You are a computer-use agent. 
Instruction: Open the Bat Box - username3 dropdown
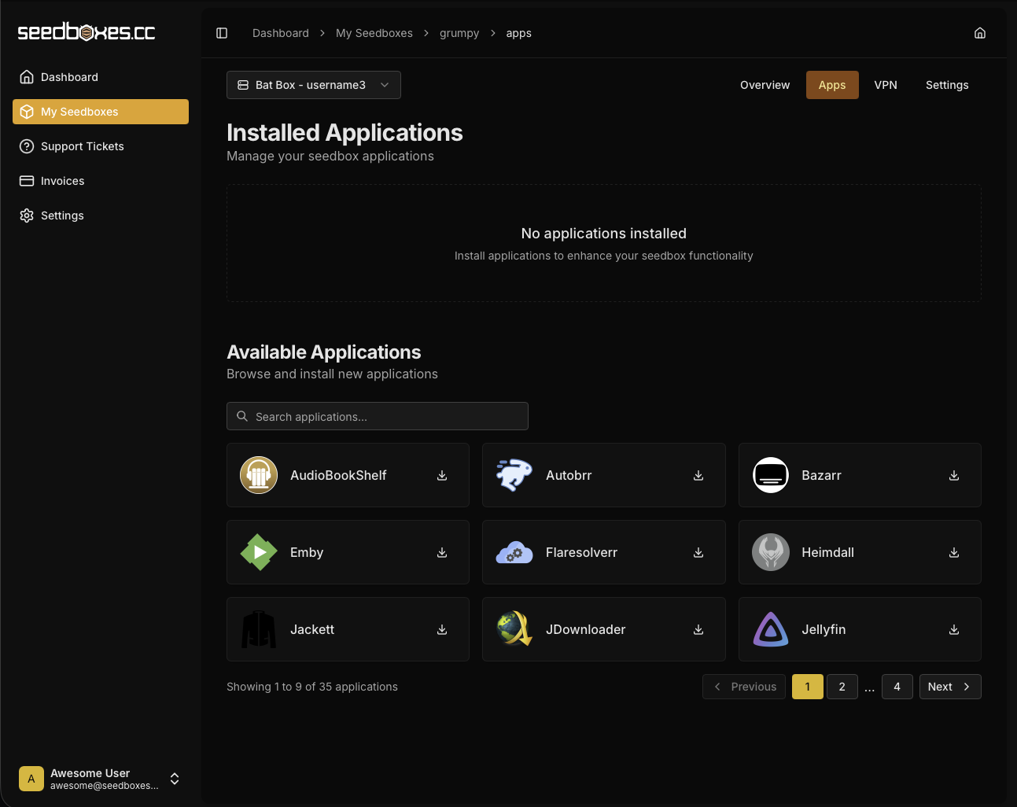point(314,85)
